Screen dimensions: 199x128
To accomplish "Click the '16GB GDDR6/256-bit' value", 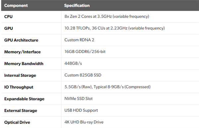I will (x=85, y=52).
